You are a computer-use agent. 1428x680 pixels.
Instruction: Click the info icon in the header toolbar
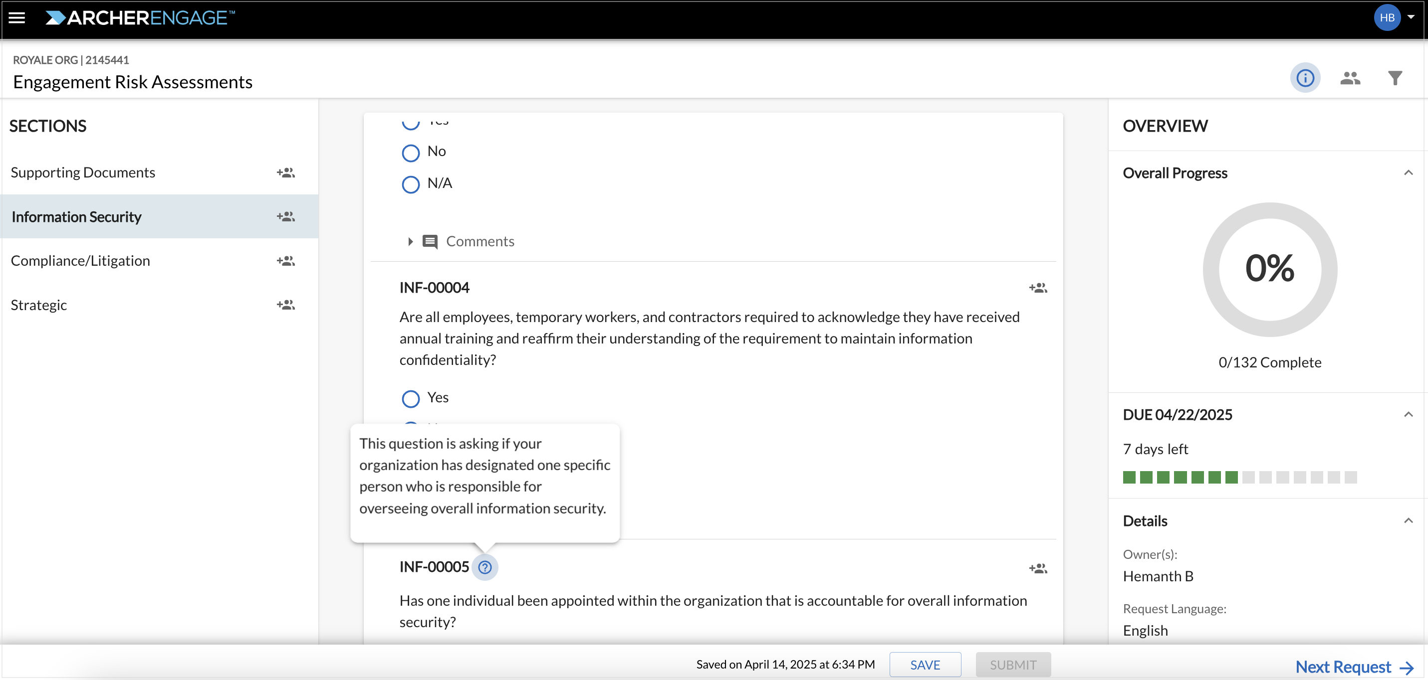coord(1305,78)
